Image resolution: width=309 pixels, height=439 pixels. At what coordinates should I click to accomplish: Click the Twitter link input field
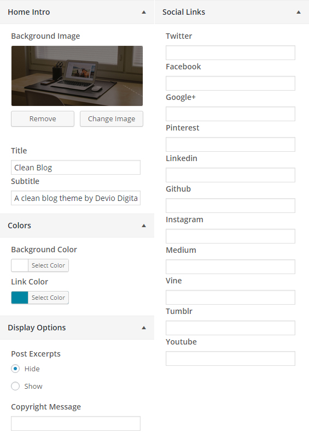[230, 52]
